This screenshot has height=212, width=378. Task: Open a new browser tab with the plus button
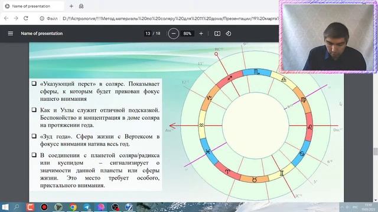[x=71, y=6]
